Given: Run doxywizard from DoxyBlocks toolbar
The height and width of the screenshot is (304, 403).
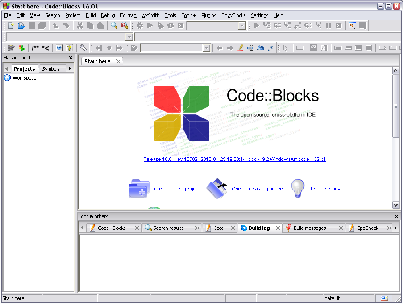Looking at the screenshot, I should [11, 48].
